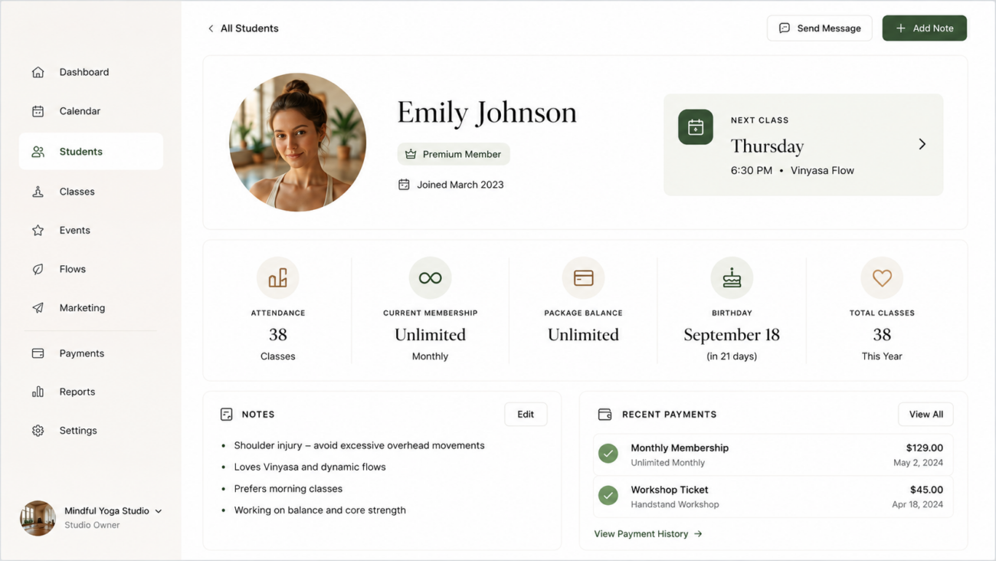This screenshot has height=561, width=996.
Task: Go to Payments section
Action: [91, 353]
